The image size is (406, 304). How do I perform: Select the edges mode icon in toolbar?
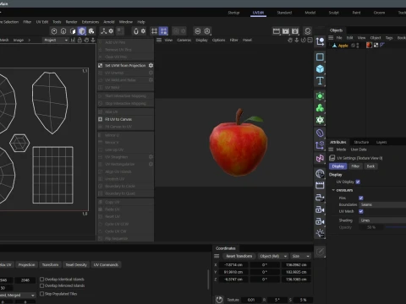coord(63,31)
